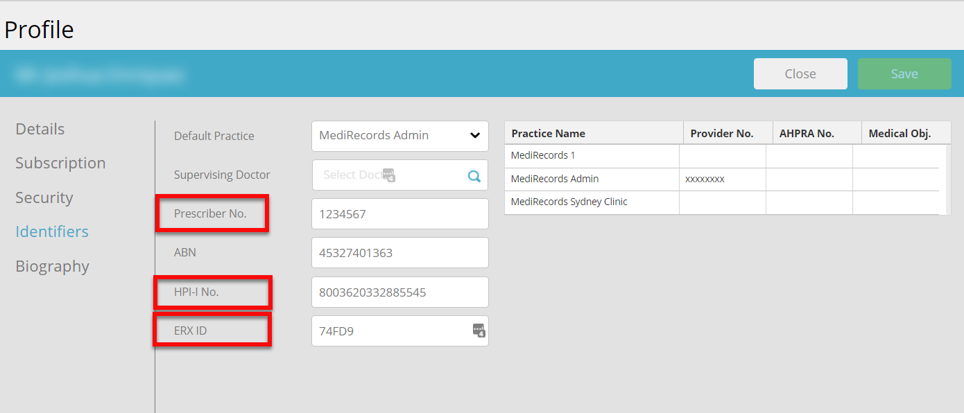Search for a supervising doctor with magnifier icon
Image resolution: width=964 pixels, height=413 pixels.
point(474,176)
